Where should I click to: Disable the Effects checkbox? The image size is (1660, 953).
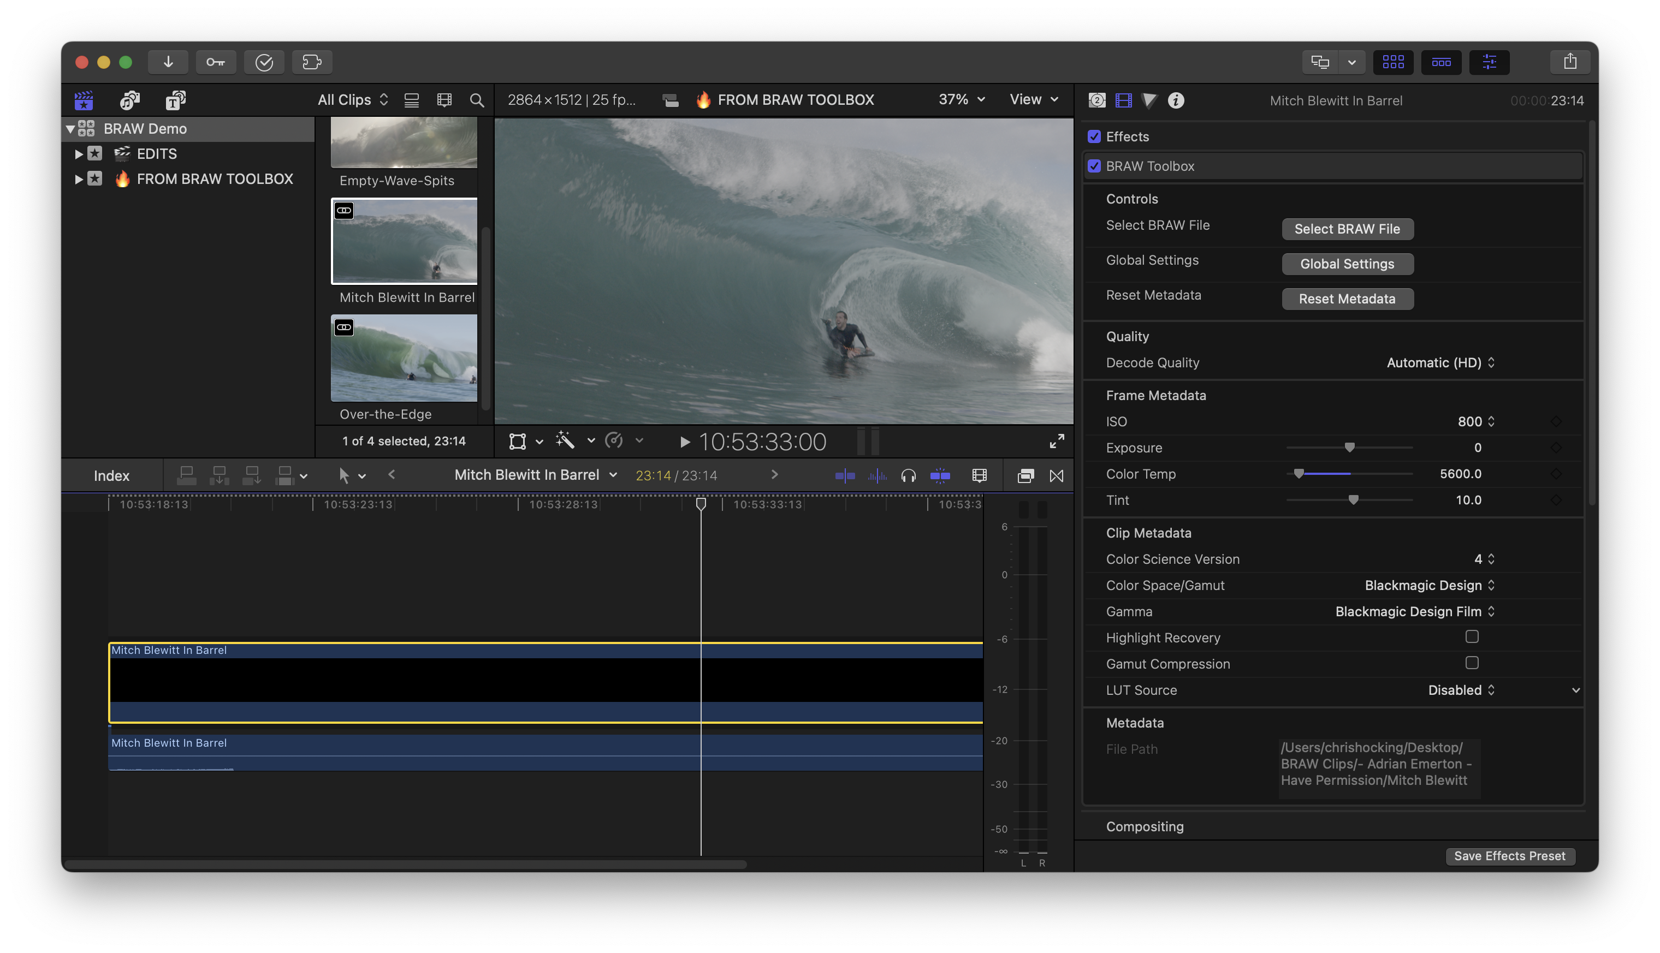1094,136
